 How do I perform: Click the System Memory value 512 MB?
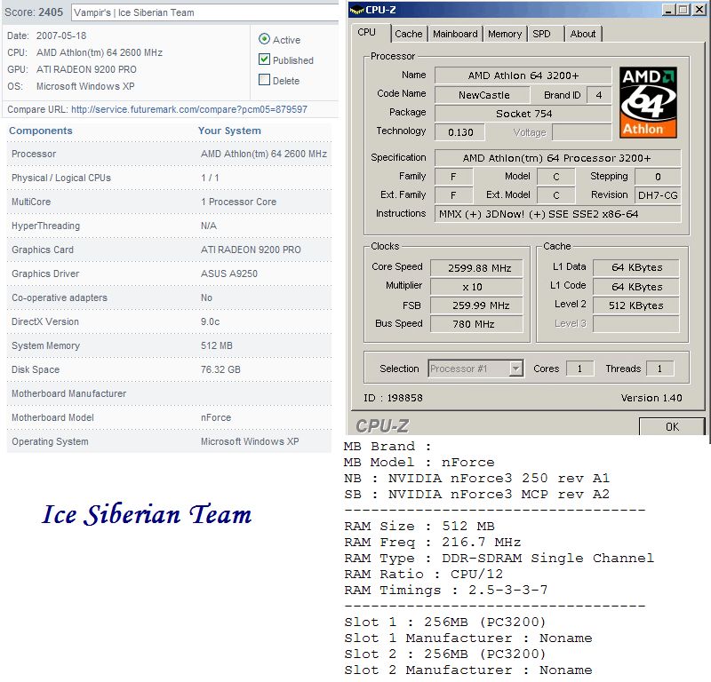(216, 345)
